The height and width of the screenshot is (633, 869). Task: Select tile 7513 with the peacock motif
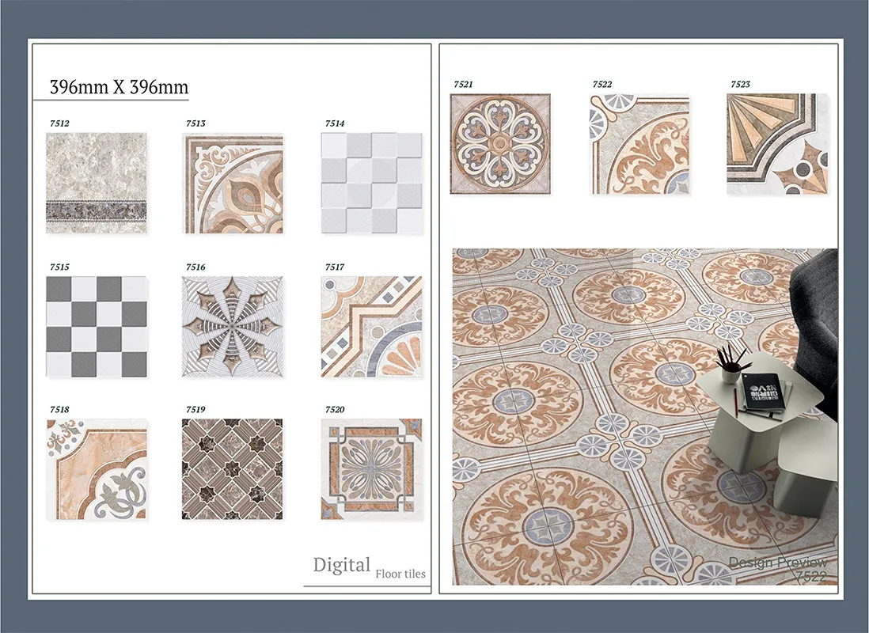tap(233, 183)
